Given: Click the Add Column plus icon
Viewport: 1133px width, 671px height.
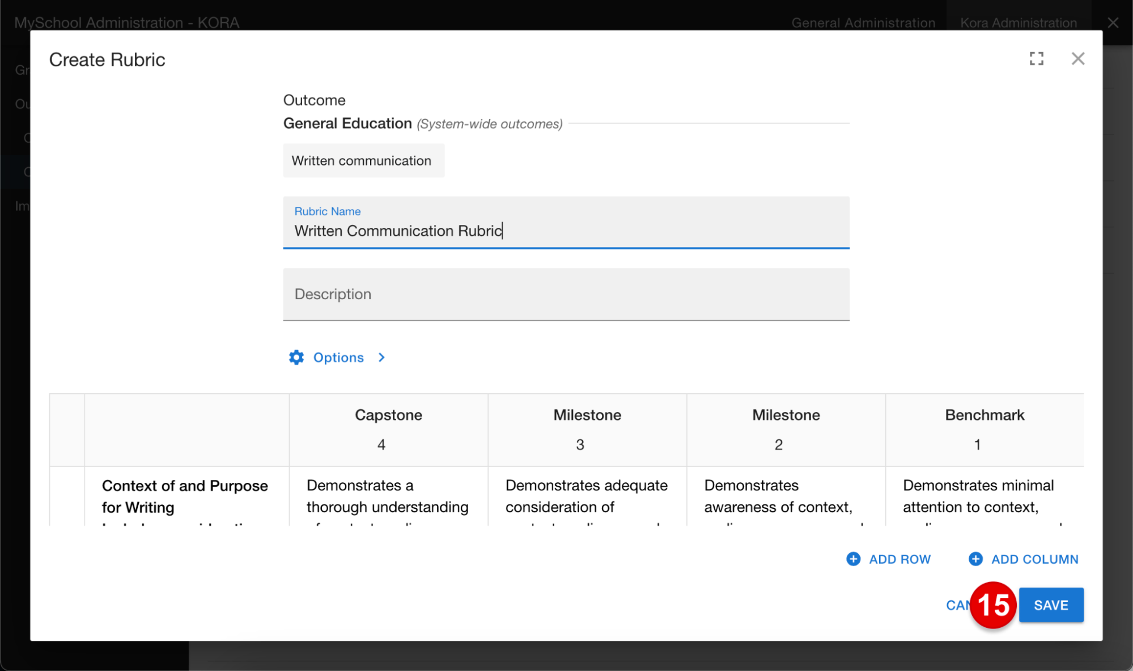Looking at the screenshot, I should (975, 559).
